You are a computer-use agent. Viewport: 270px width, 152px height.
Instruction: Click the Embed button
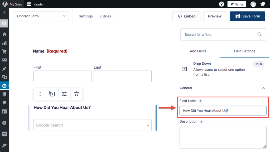pos(186,16)
